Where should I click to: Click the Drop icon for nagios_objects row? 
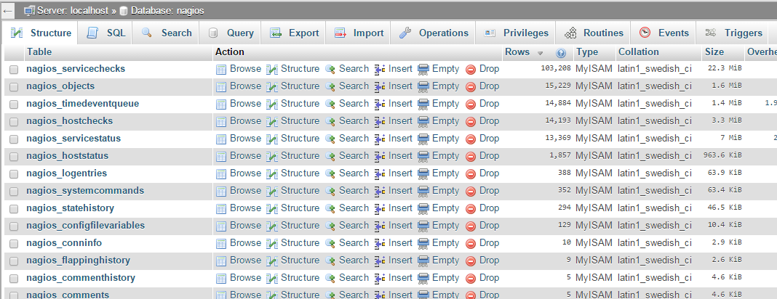tap(471, 86)
